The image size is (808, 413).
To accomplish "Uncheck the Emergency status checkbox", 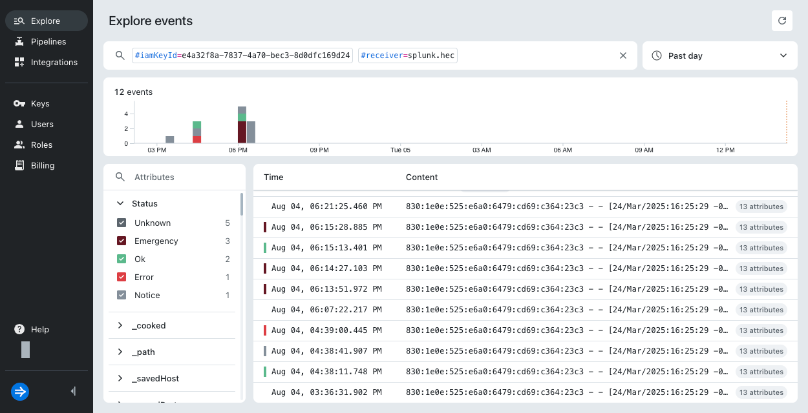I will tap(122, 241).
